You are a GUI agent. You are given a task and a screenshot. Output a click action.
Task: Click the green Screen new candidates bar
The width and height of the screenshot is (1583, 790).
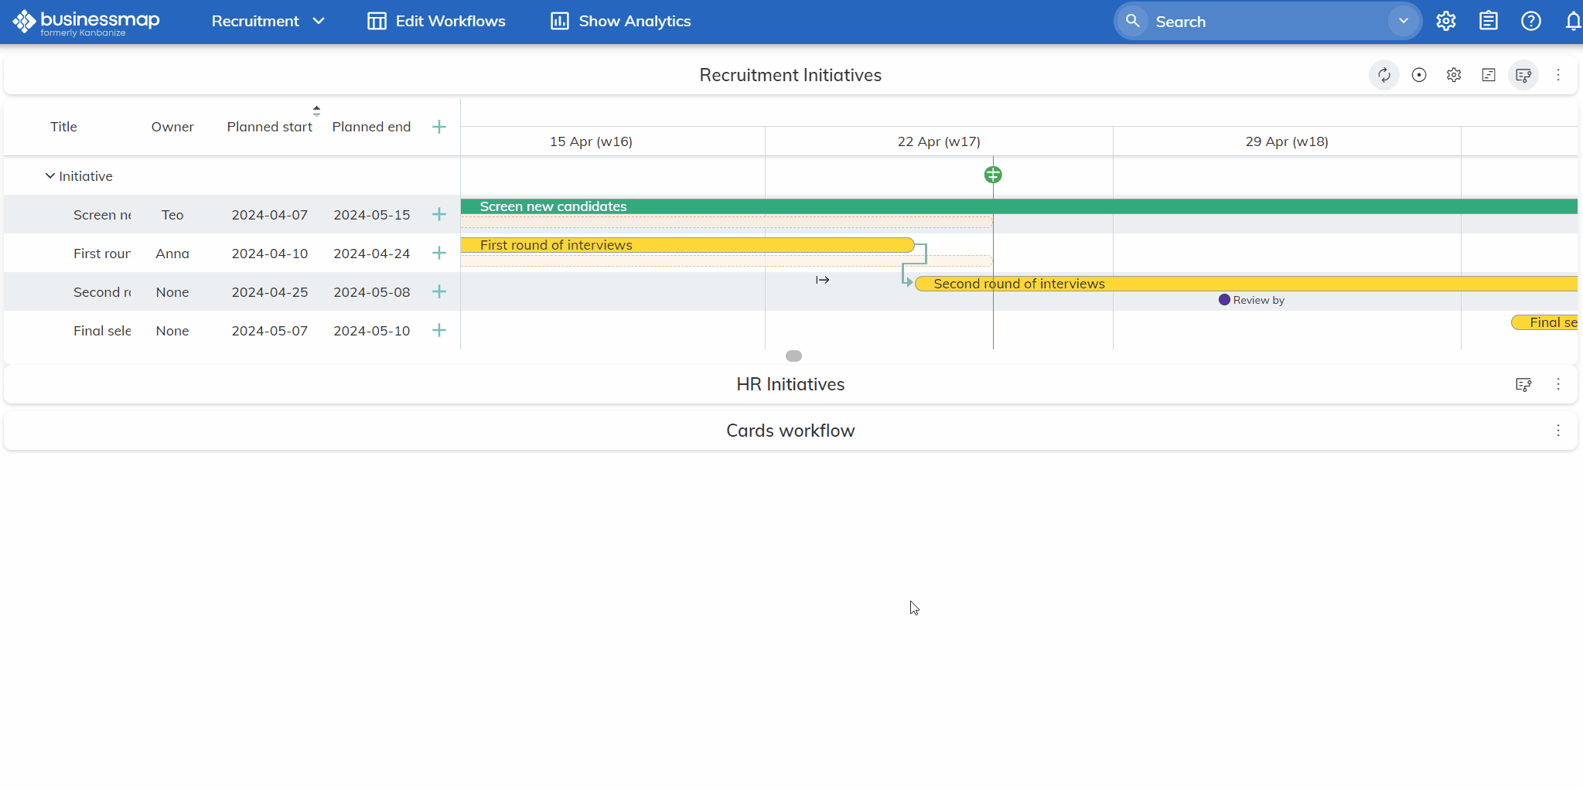tap(1018, 206)
